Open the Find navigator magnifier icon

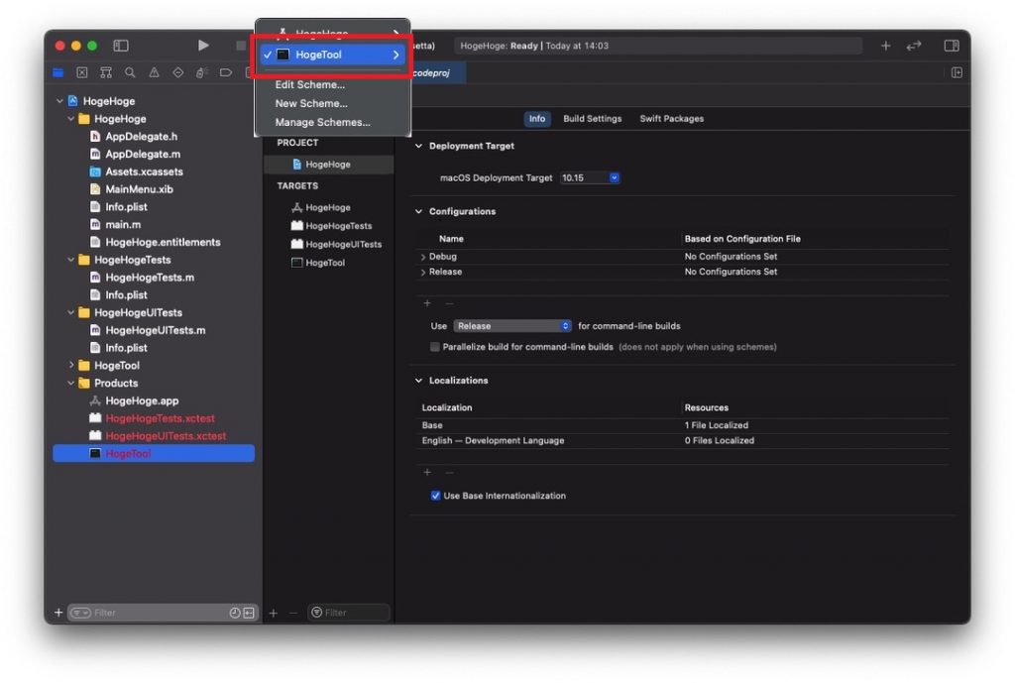tap(130, 72)
